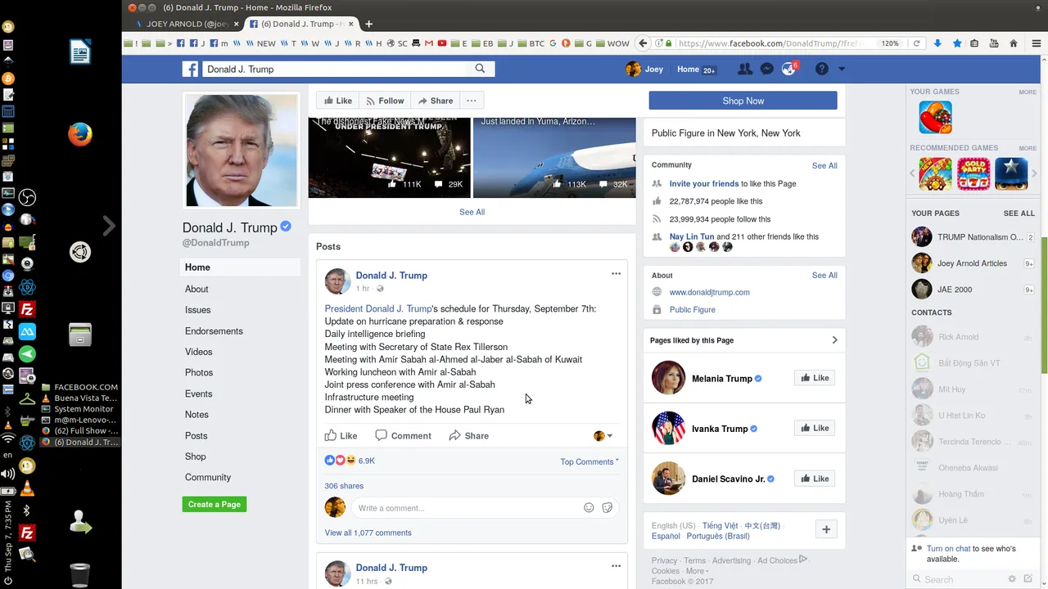This screenshot has height=589, width=1048.
Task: Open the chat settings gear icon
Action: pos(1012,579)
